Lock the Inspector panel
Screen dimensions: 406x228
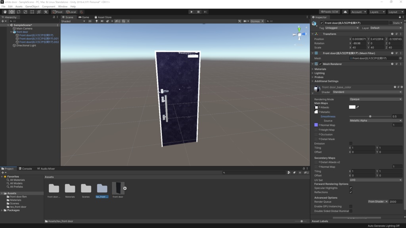pos(400,17)
